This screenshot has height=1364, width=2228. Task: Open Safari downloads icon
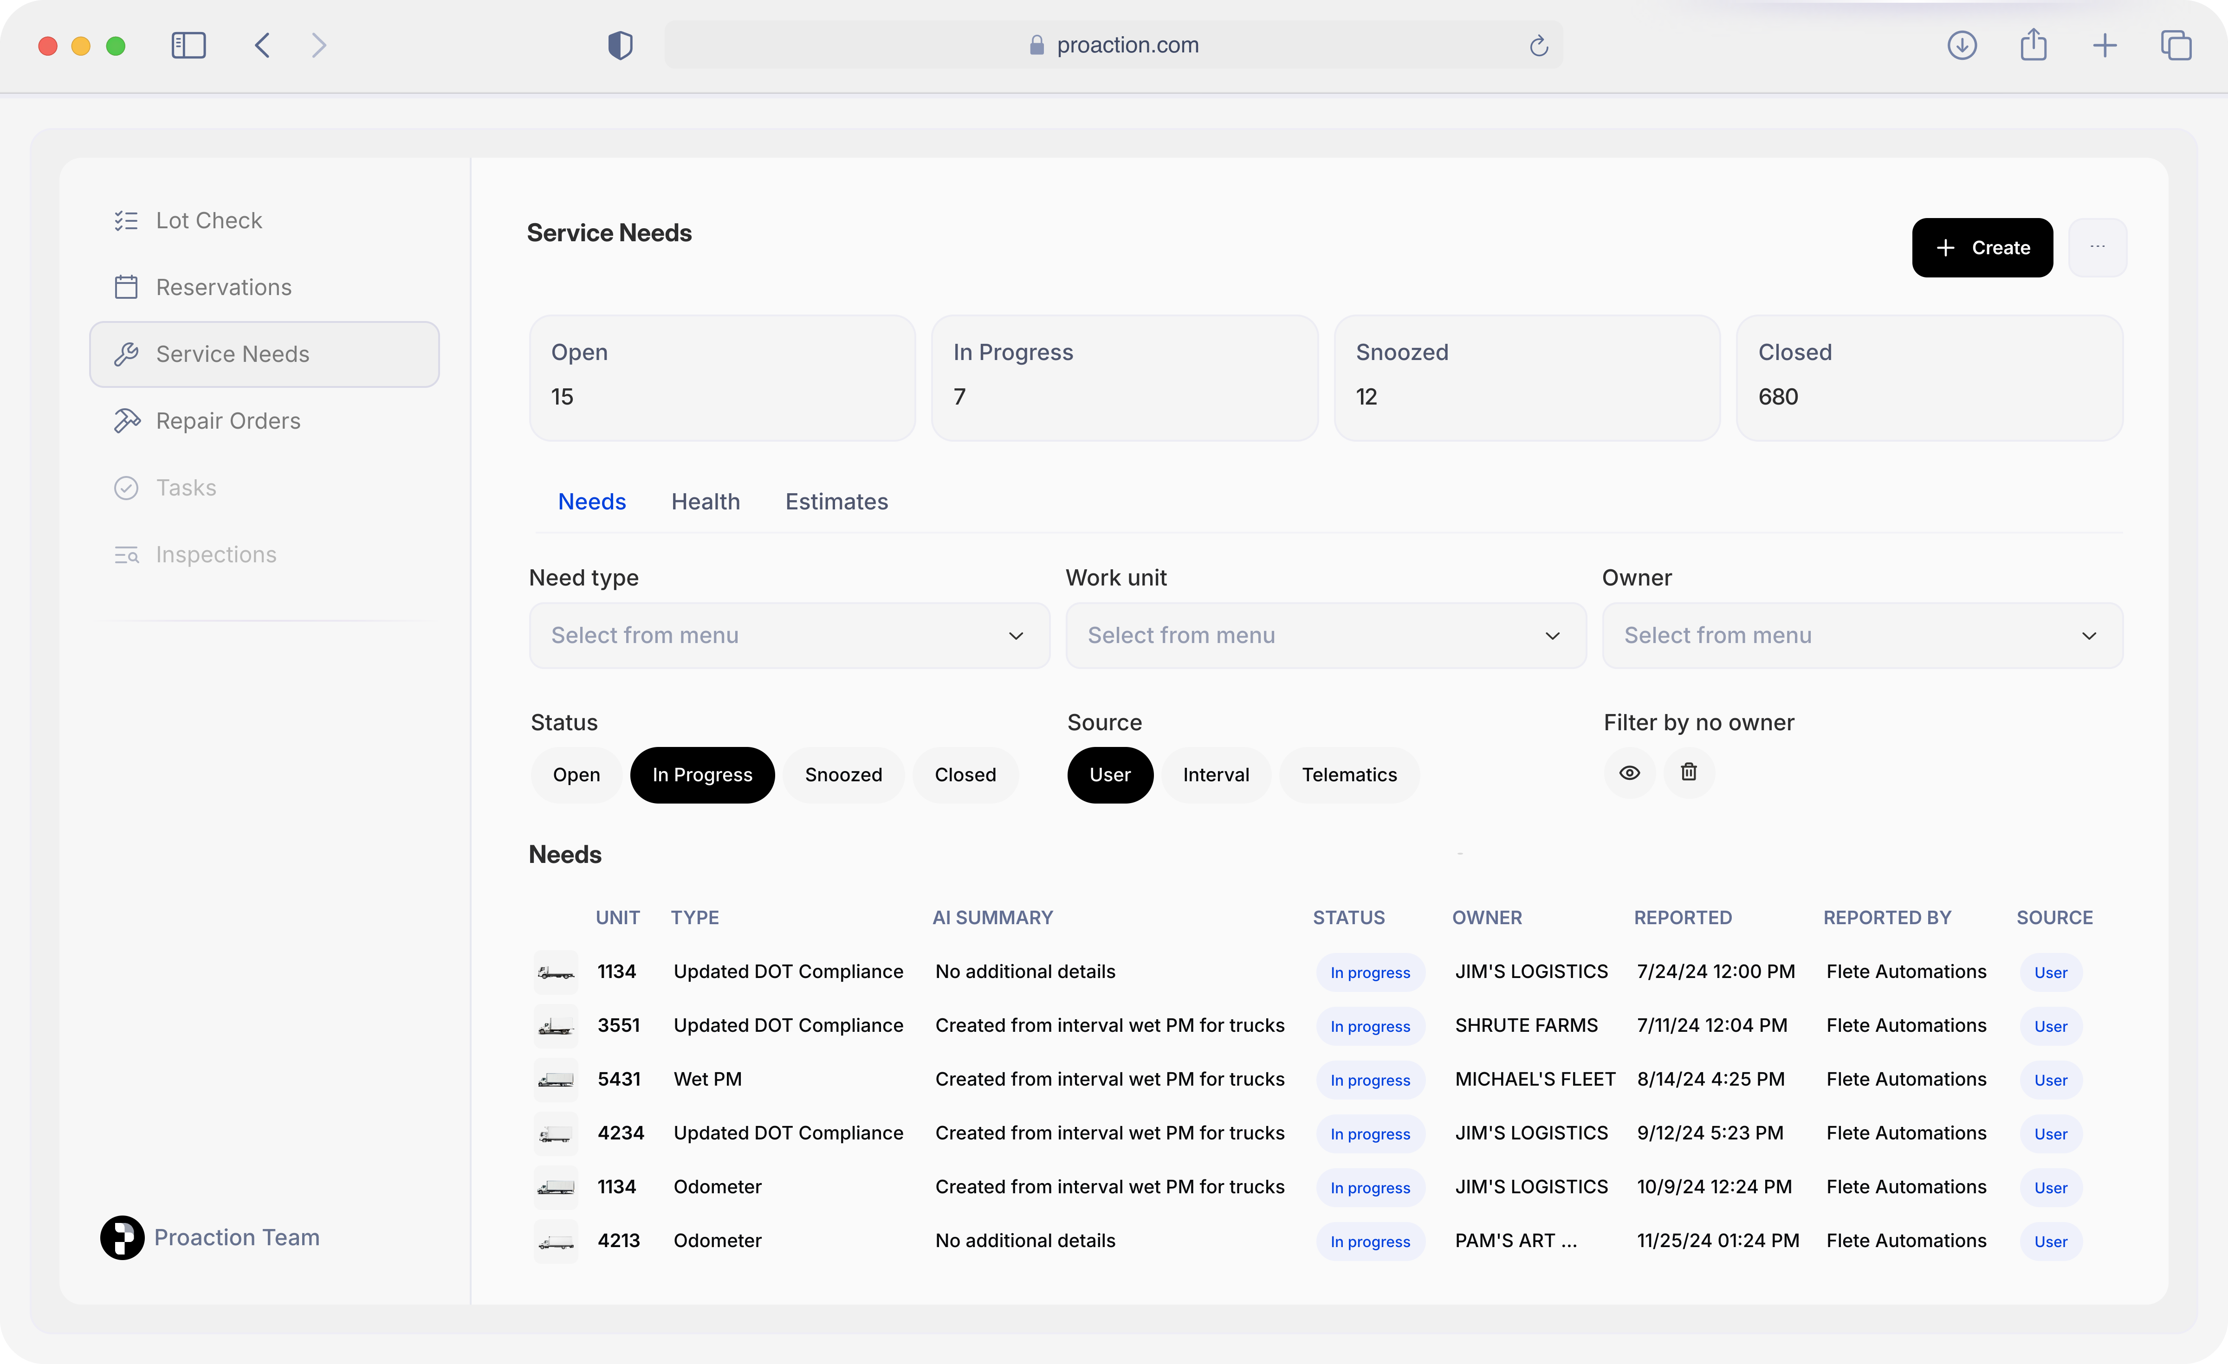click(x=1961, y=45)
